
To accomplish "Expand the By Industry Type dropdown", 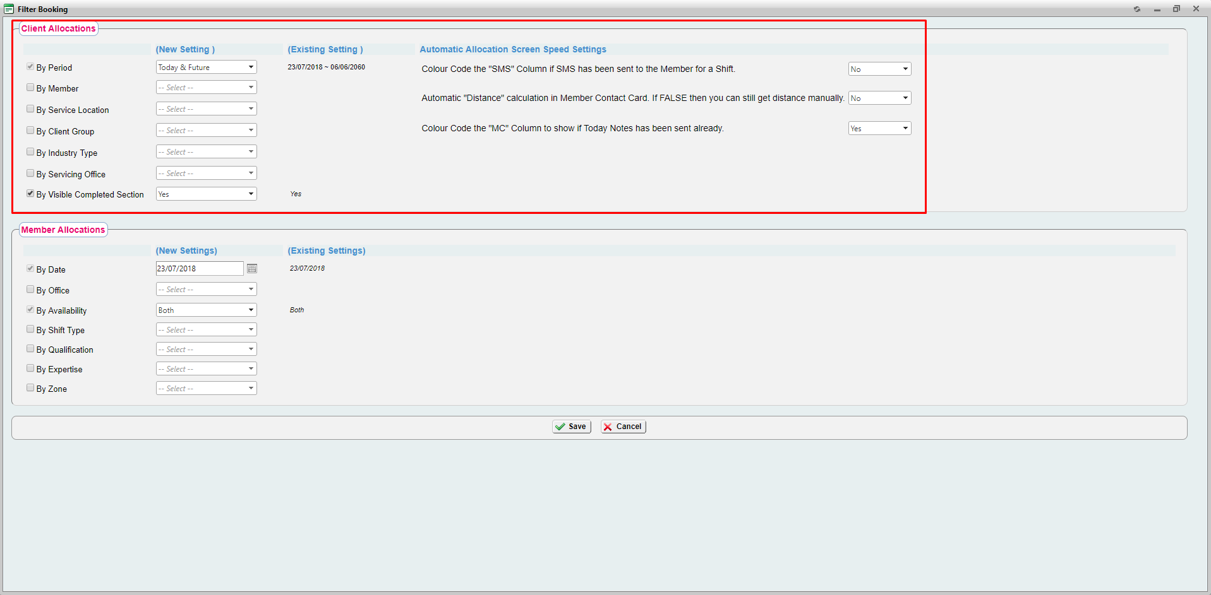I will coord(207,151).
